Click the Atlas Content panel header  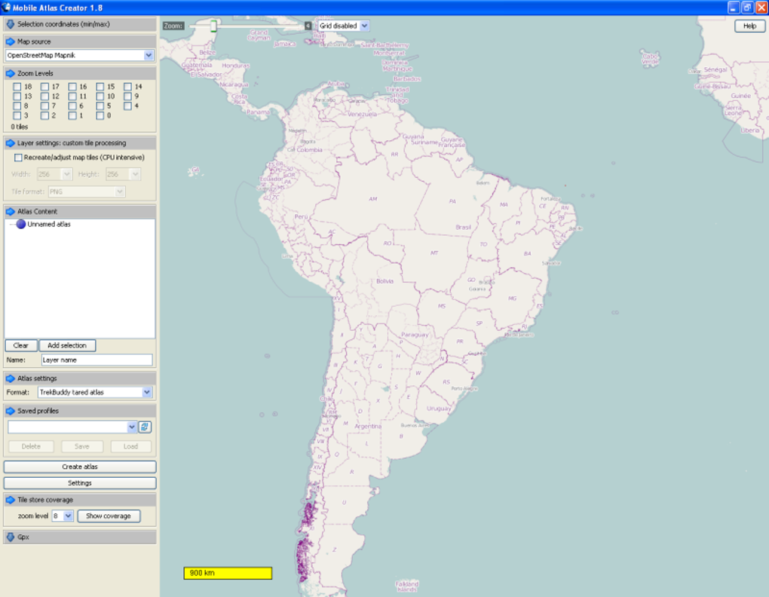point(79,212)
